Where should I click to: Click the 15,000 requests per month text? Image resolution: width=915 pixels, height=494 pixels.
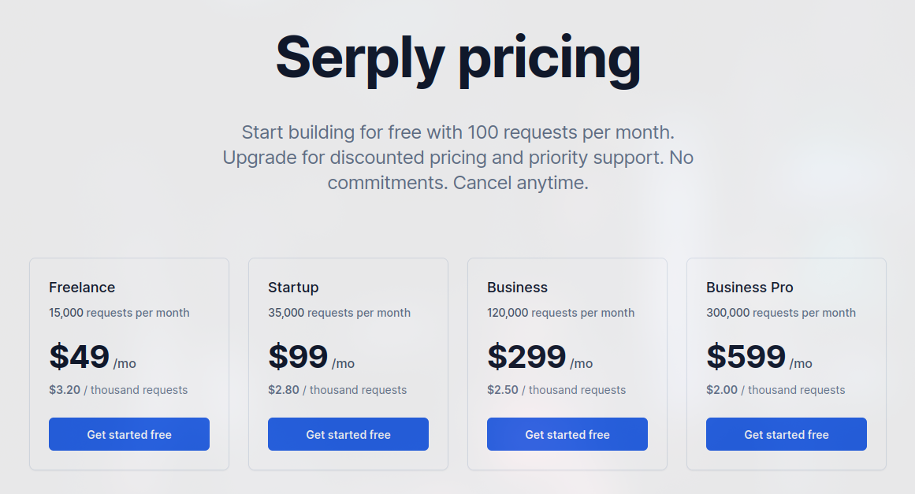point(119,313)
